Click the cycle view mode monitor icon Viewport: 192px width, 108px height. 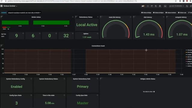pyautogui.click(x=165, y=6)
